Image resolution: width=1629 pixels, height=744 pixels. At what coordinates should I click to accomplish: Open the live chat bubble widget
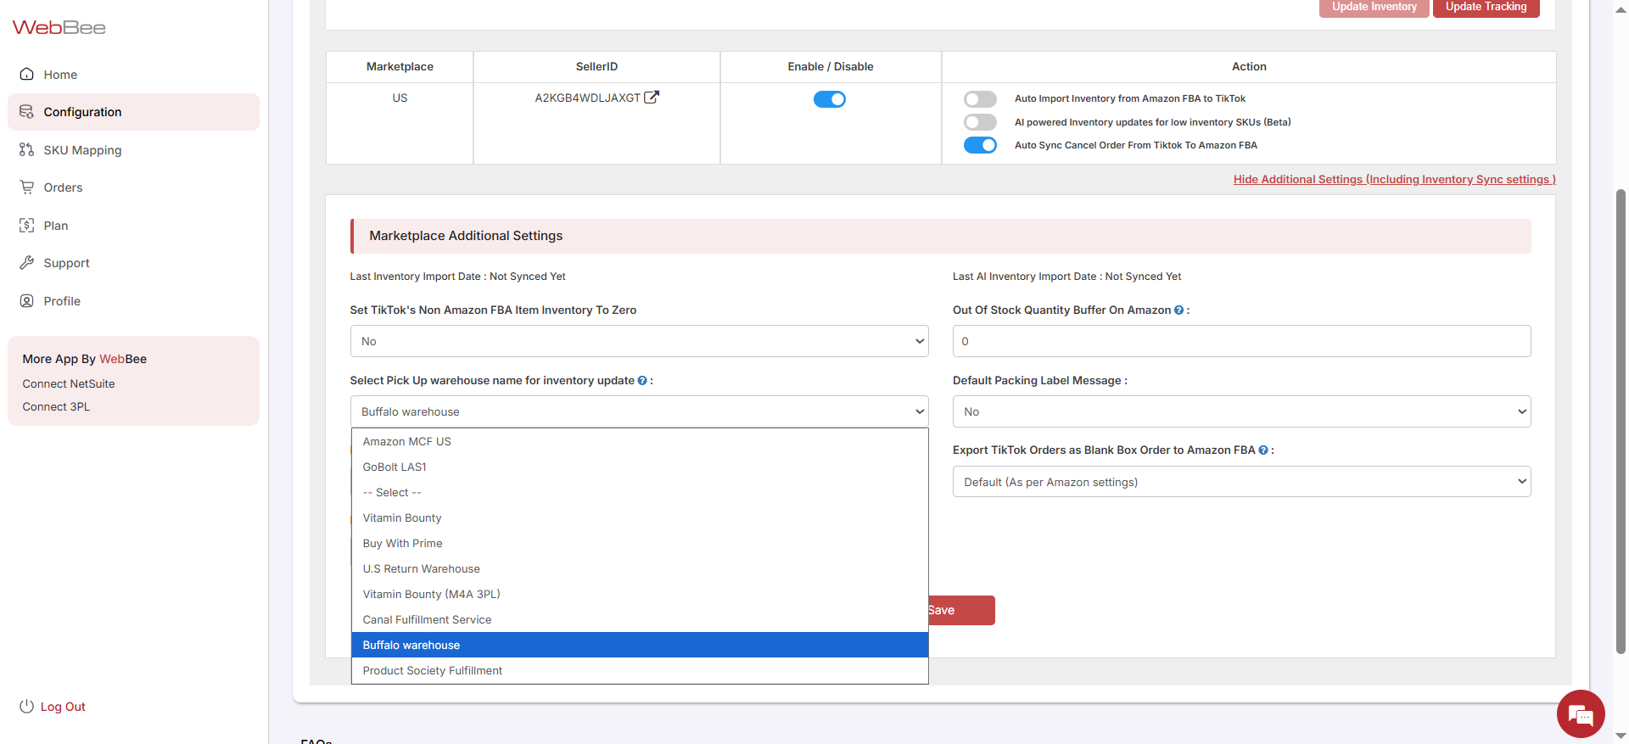pos(1580,714)
